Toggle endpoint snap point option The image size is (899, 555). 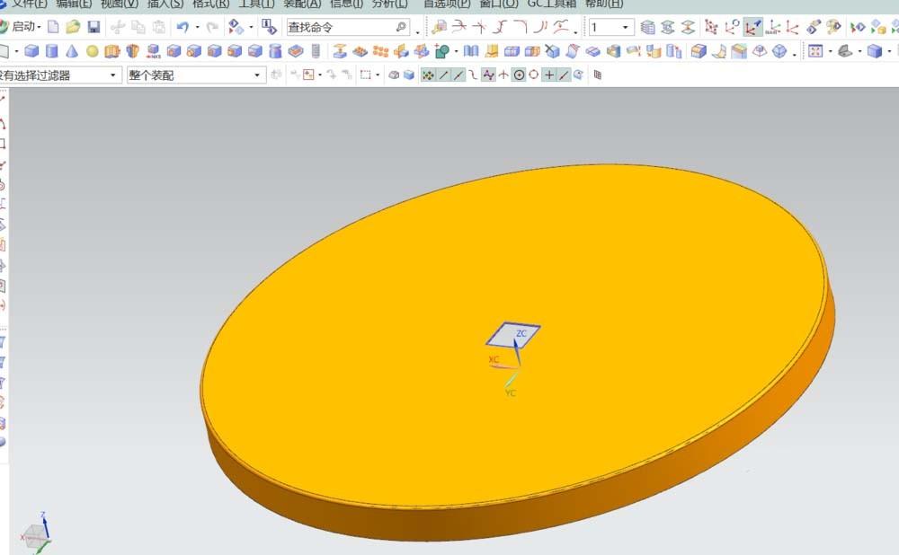click(442, 75)
